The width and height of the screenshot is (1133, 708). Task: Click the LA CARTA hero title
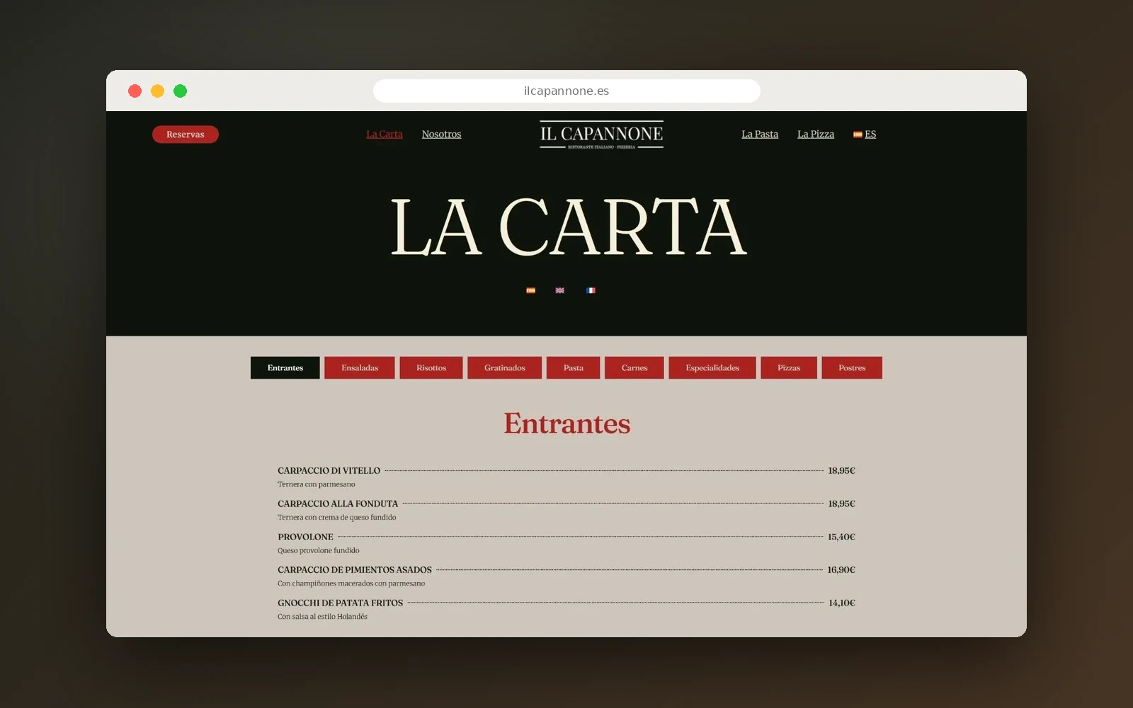click(569, 227)
